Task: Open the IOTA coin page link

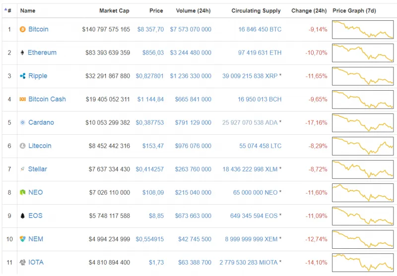Action: [x=36, y=262]
